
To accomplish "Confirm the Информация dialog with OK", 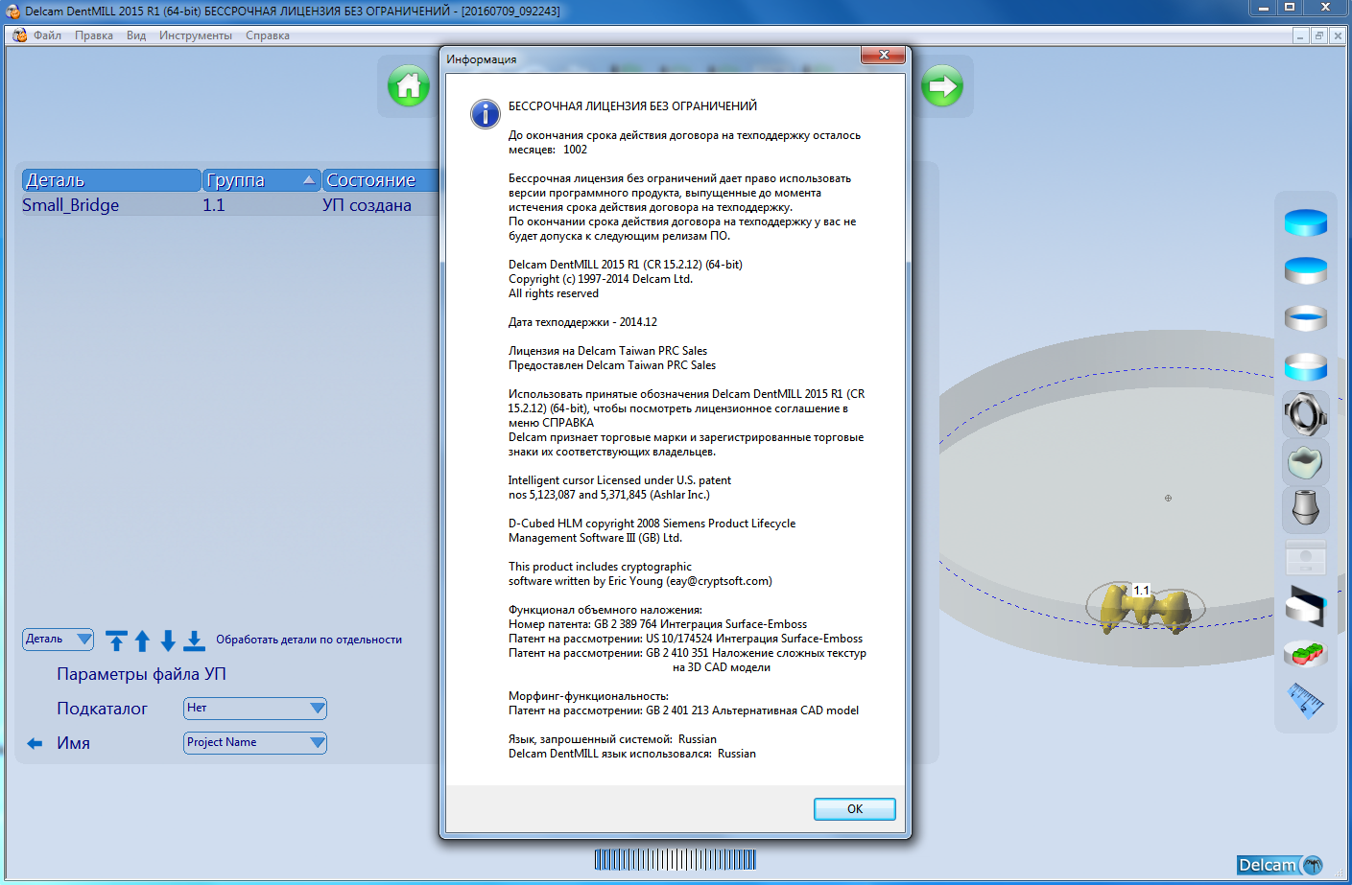I will (x=855, y=809).
